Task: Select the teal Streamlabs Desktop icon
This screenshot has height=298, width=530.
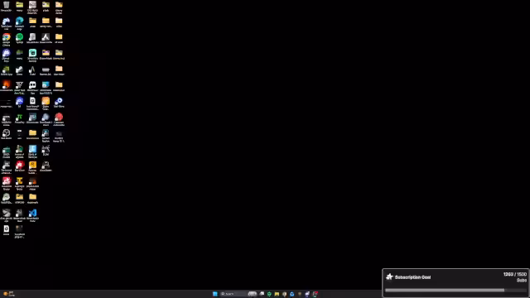Action: 32,55
